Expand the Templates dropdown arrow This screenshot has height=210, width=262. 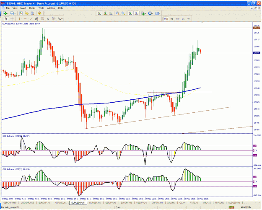click(x=160, y=13)
